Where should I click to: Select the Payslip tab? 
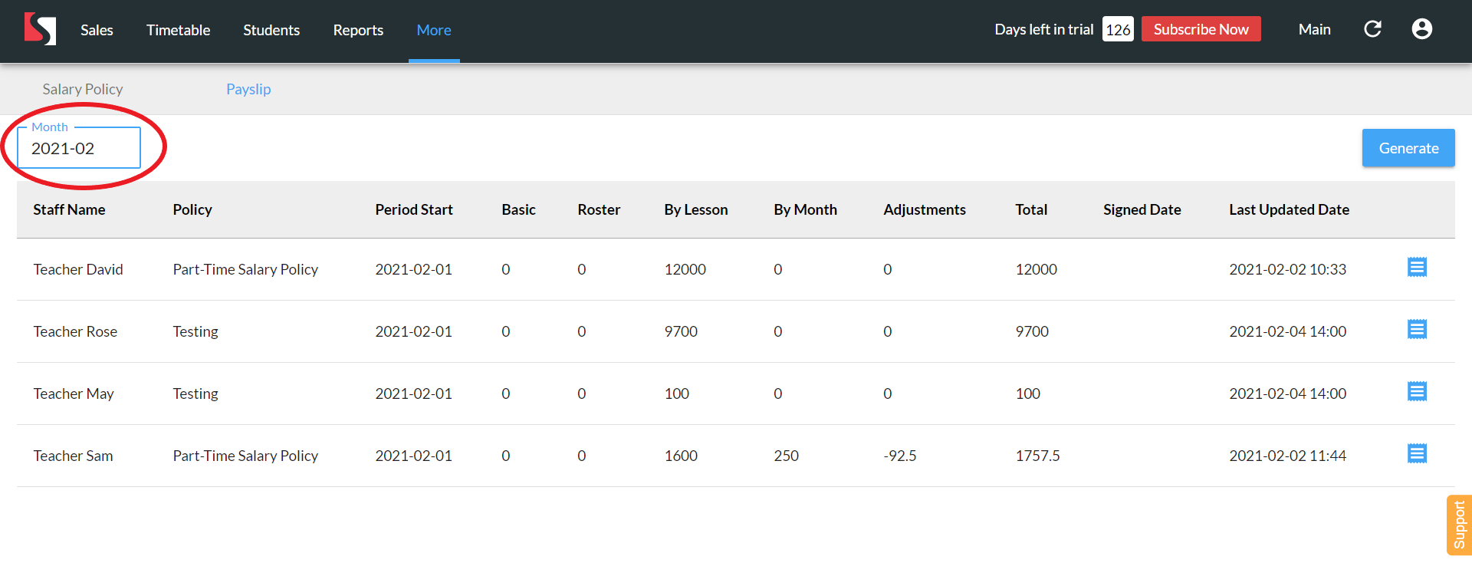tap(248, 89)
